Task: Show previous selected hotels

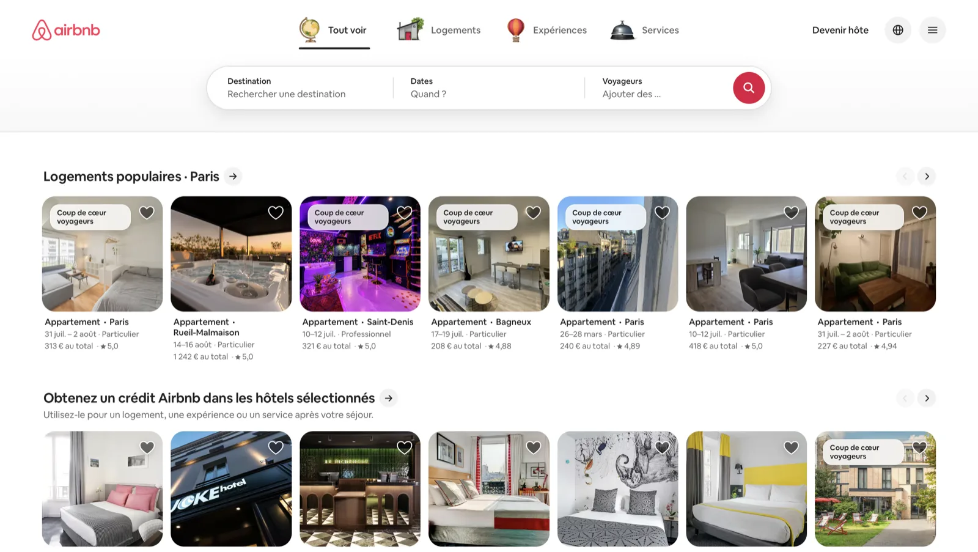Action: coord(905,399)
